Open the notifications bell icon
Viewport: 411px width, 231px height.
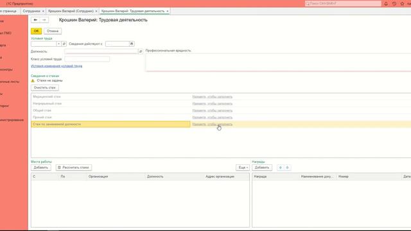point(386,4)
